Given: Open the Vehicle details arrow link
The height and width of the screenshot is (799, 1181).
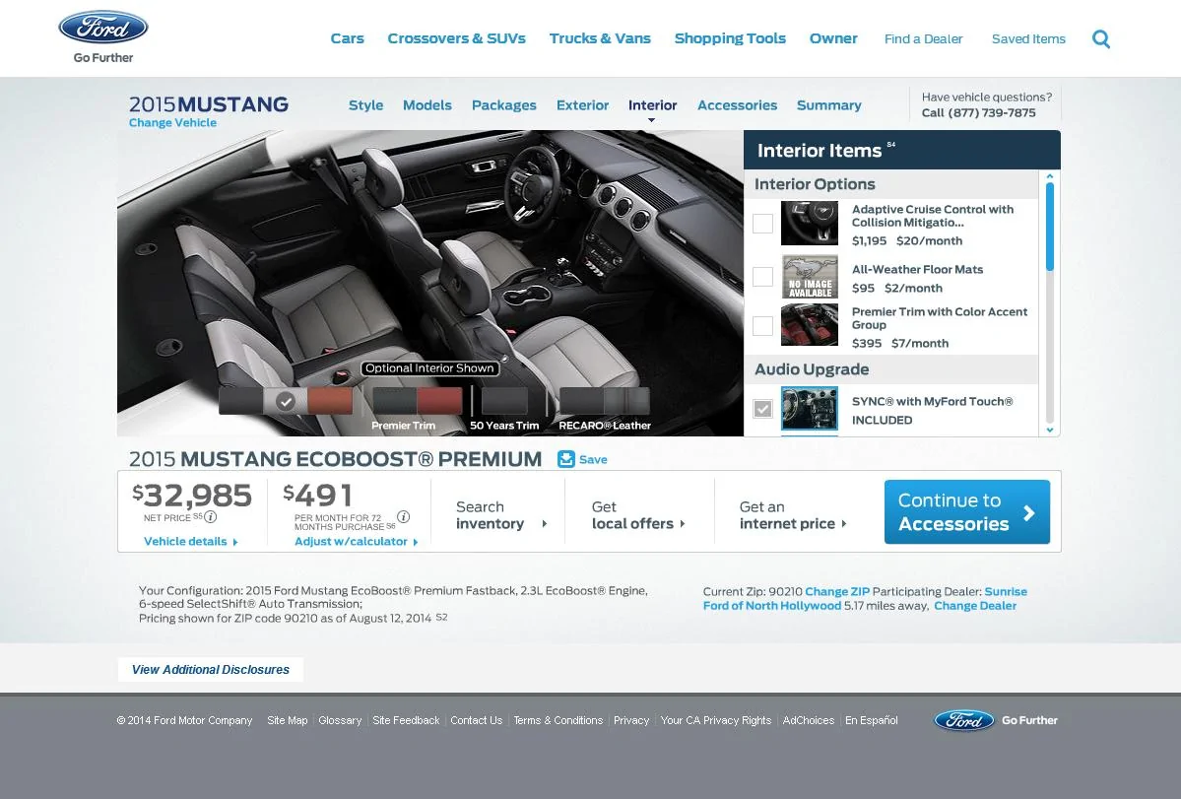Looking at the screenshot, I should pos(190,542).
